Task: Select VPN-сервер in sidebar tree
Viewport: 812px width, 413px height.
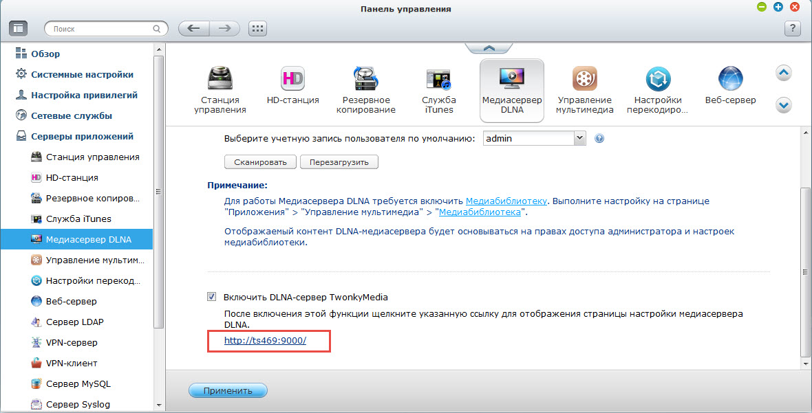Action: 76,342
